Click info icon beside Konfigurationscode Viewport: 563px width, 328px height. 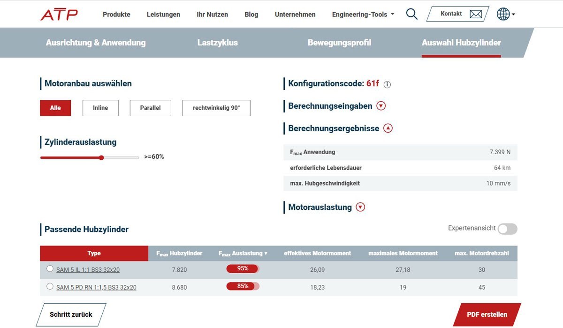(x=387, y=85)
